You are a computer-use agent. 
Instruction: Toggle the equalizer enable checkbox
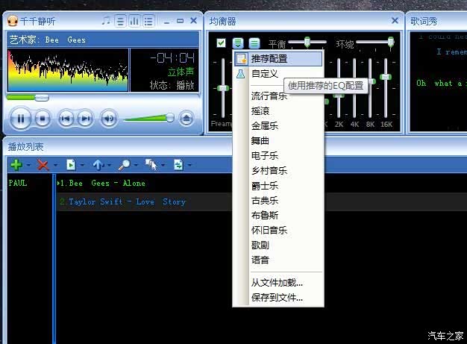(x=221, y=43)
